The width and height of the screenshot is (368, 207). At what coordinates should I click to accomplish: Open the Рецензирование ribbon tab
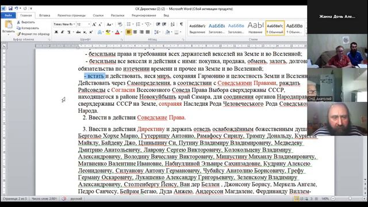coord(144,16)
